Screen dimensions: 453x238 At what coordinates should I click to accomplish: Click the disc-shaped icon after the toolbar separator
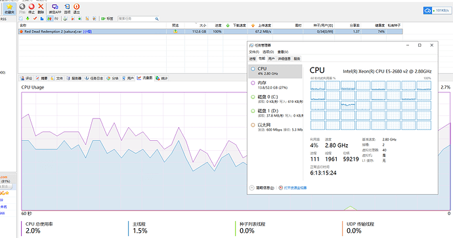66,18
